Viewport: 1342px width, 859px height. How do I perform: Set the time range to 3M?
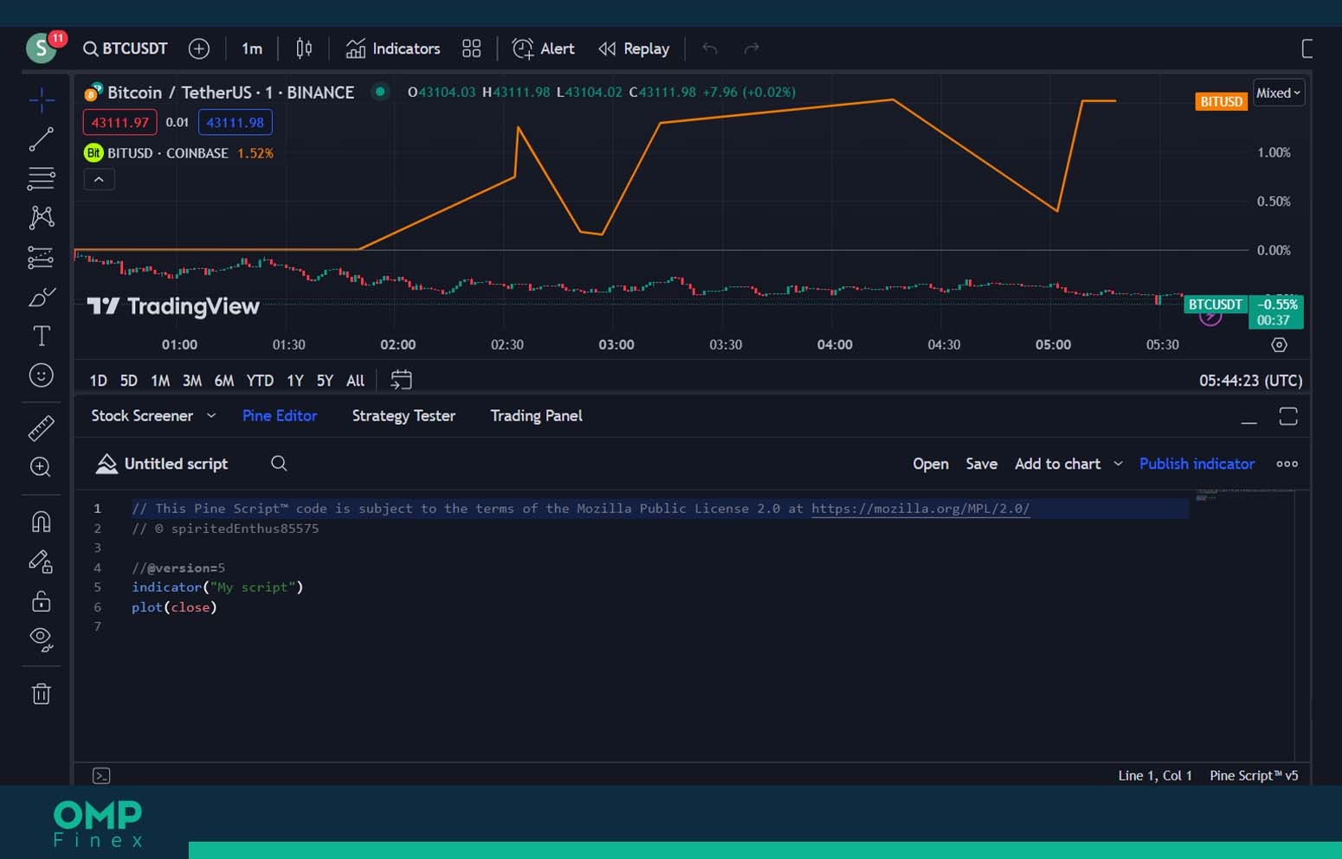192,381
